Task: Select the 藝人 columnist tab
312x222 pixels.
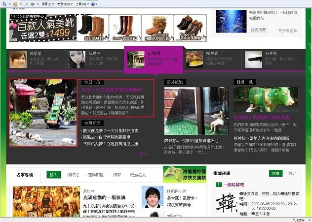Action: click(53, 175)
